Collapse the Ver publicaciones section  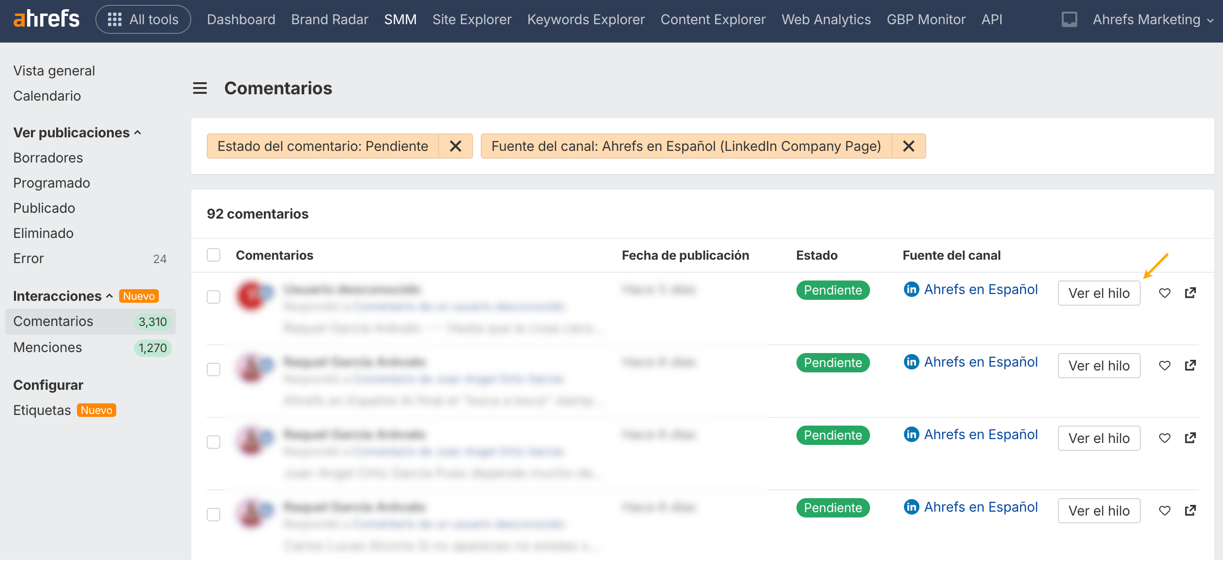(77, 133)
